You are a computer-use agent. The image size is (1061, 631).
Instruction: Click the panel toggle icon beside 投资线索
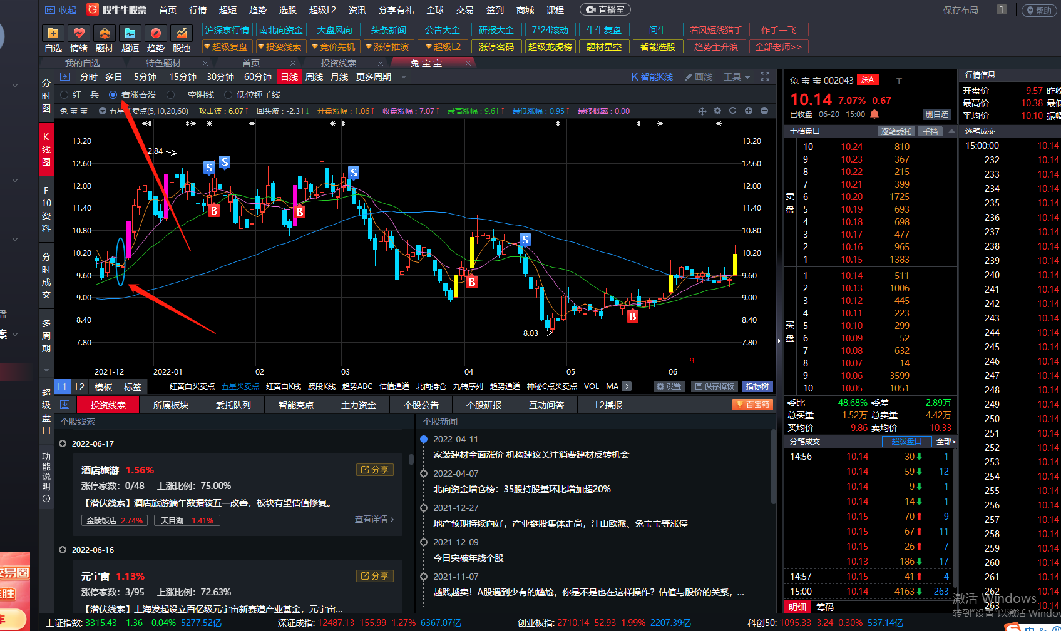point(65,405)
